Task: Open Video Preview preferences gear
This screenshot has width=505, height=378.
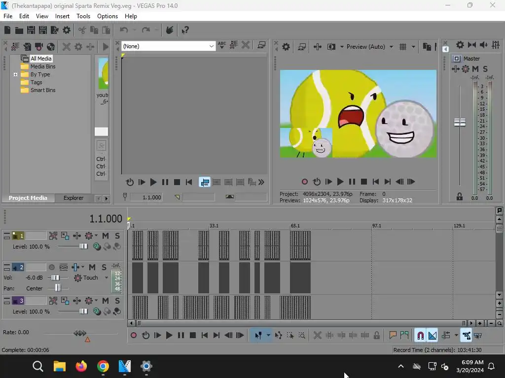Action: tap(286, 47)
